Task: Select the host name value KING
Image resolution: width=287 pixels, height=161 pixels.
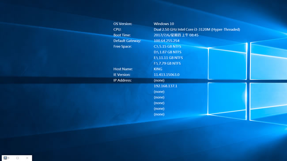Action: (x=158, y=69)
